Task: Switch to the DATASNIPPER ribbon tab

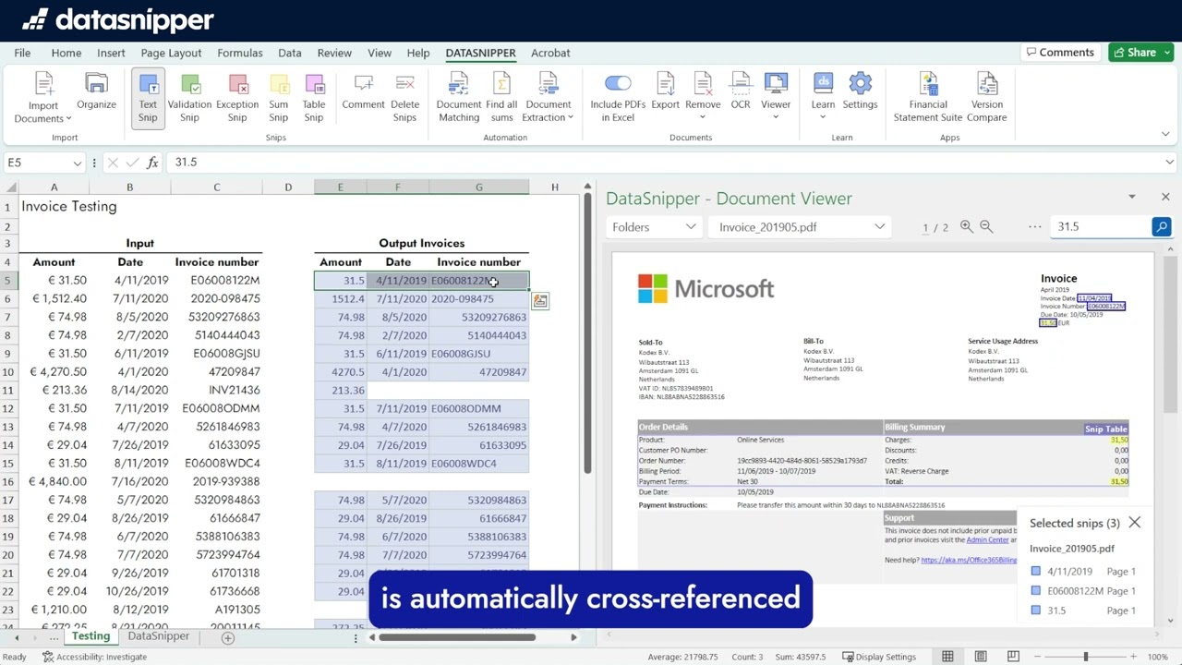Action: [480, 53]
